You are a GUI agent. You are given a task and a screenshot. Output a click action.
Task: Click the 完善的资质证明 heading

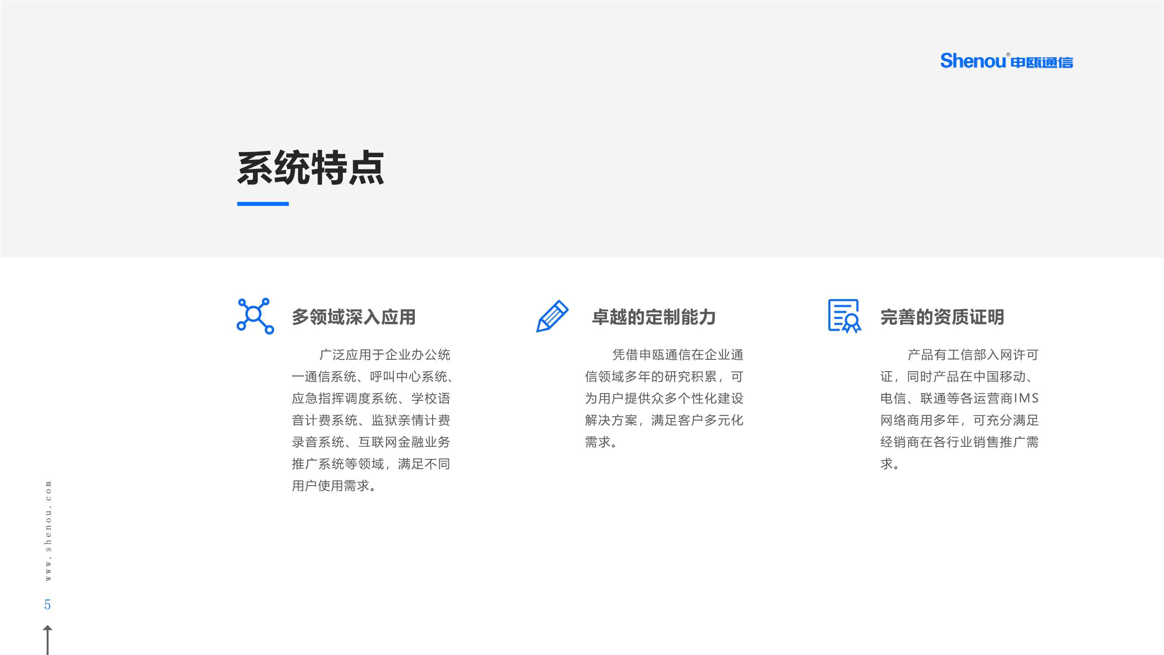(942, 317)
